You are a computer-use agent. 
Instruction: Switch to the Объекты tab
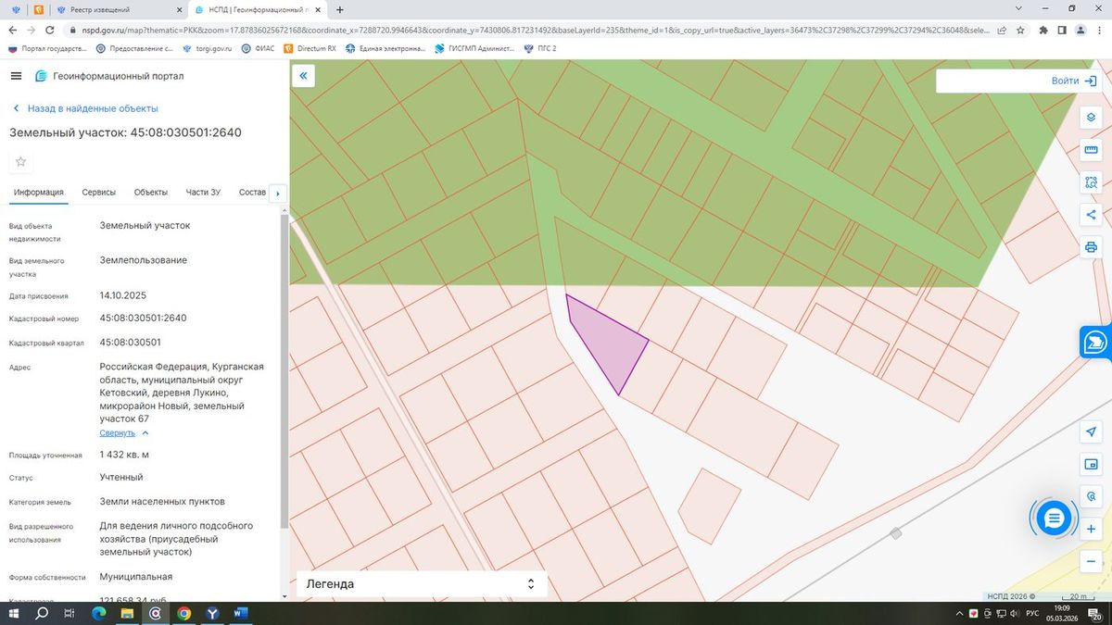(151, 193)
